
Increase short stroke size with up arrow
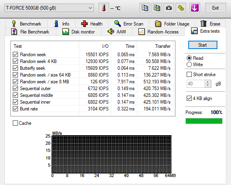coord(208,82)
